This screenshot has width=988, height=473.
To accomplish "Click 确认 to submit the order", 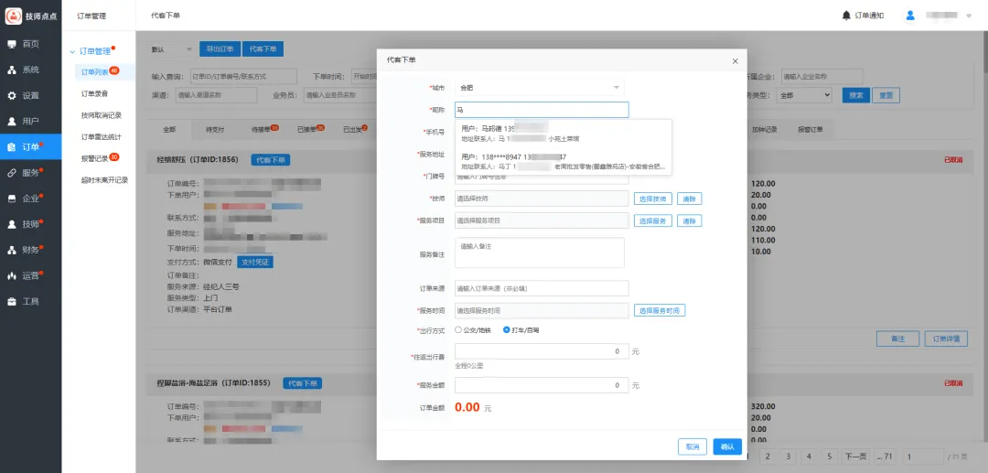I will [x=727, y=446].
